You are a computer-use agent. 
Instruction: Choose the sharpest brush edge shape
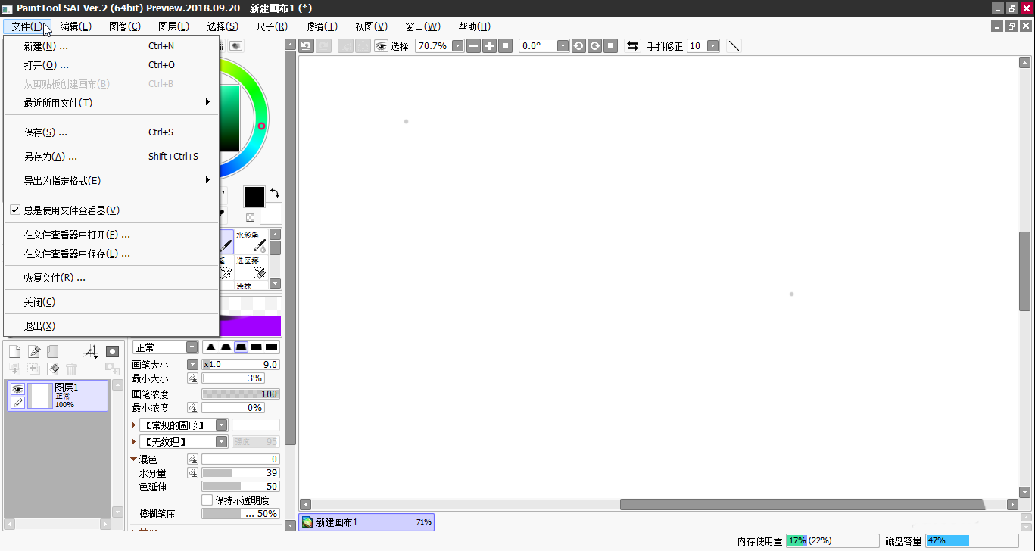coord(211,347)
